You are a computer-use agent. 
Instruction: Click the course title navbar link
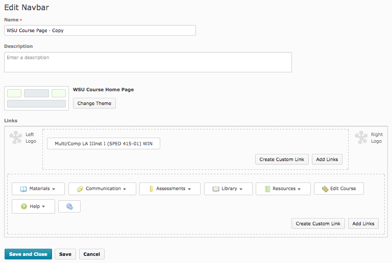pyautogui.click(x=104, y=144)
